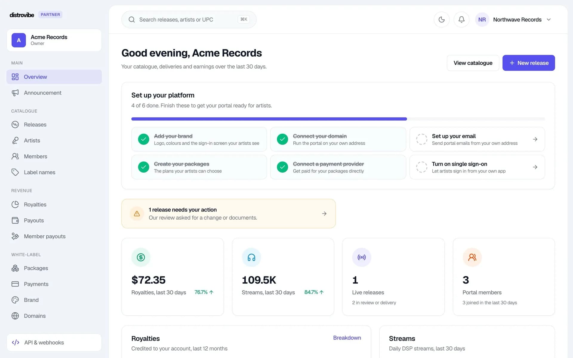Screen dimensions: 573x358
Task: Open Announcement in the sidebar
Action: click(54, 93)
